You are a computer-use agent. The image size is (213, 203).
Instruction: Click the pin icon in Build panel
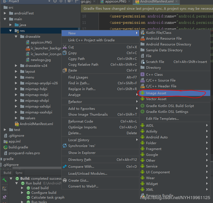click(x=4, y=197)
